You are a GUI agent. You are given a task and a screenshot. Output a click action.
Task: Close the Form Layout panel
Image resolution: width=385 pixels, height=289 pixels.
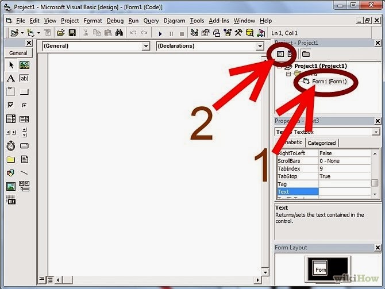(x=378, y=248)
